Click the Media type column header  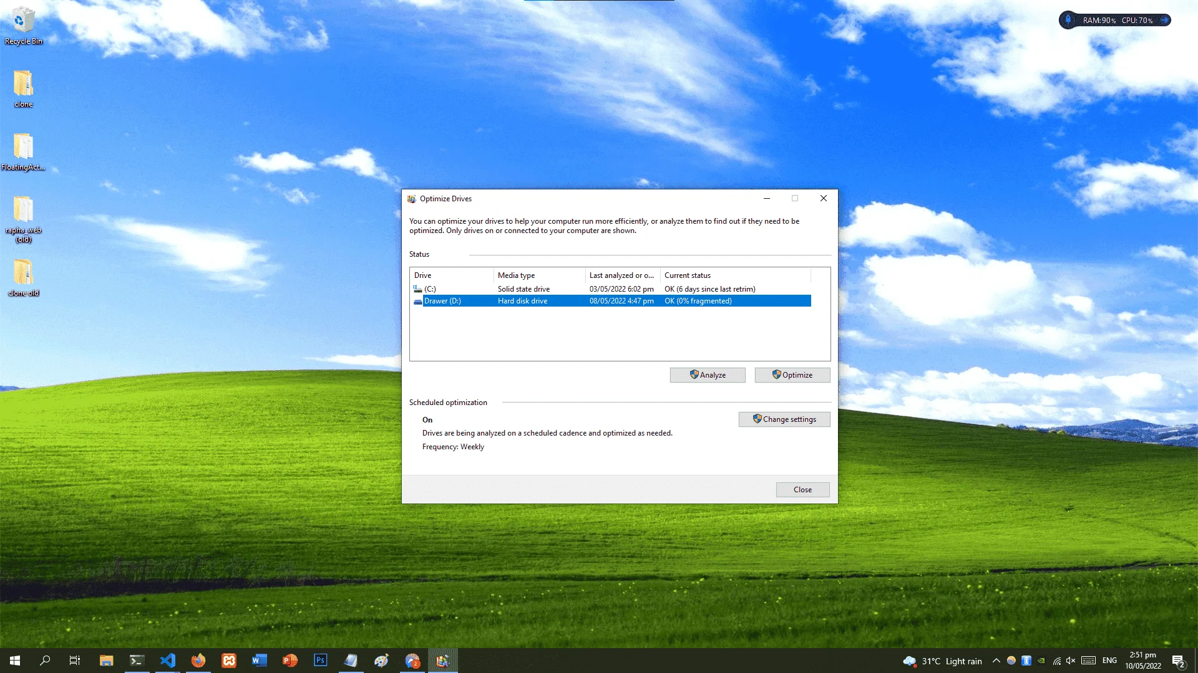click(x=540, y=275)
